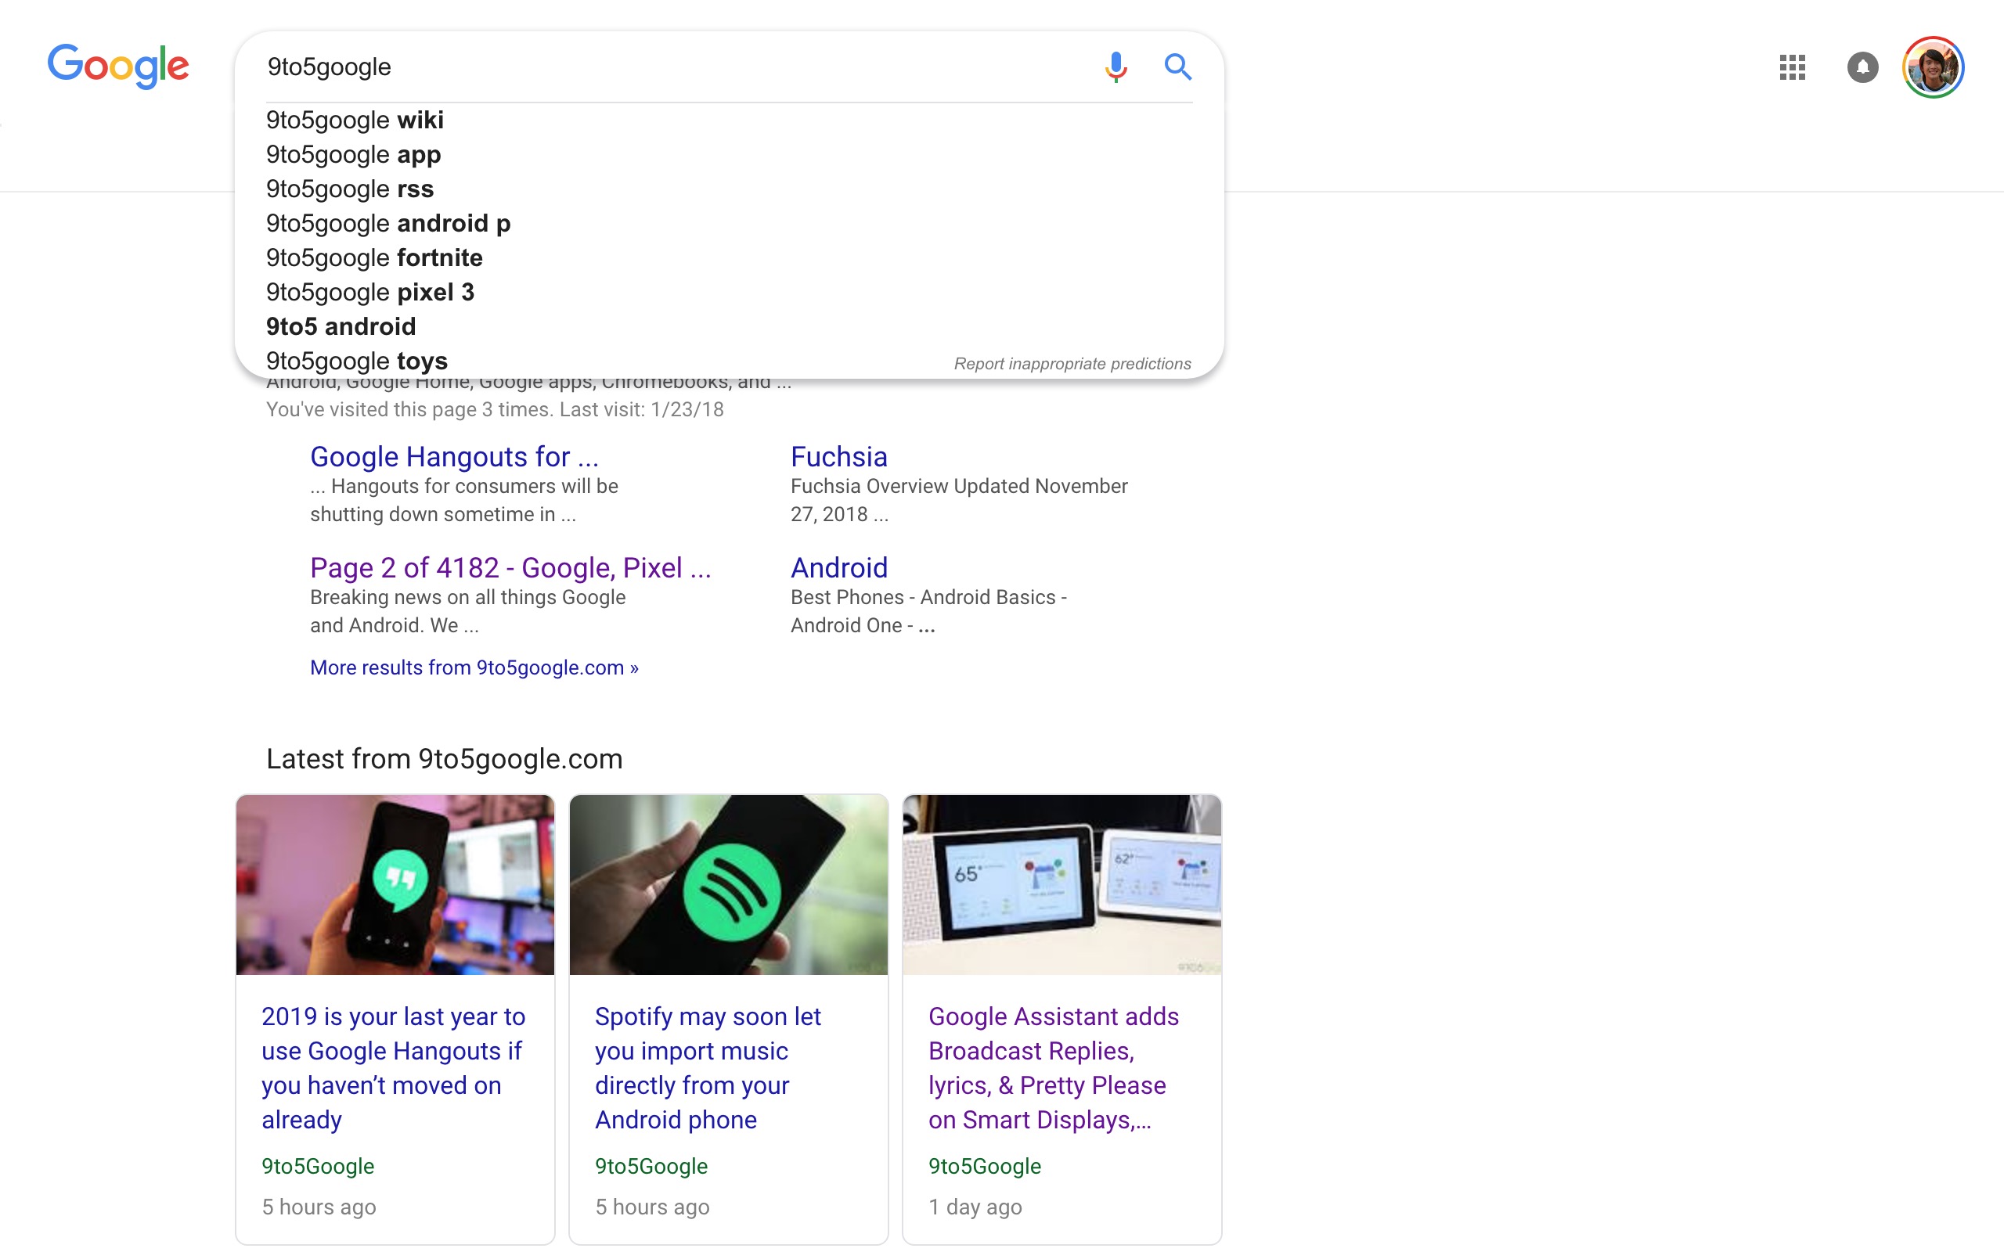The height and width of the screenshot is (1252, 2004).
Task: Click the Google logo
Action: 118,67
